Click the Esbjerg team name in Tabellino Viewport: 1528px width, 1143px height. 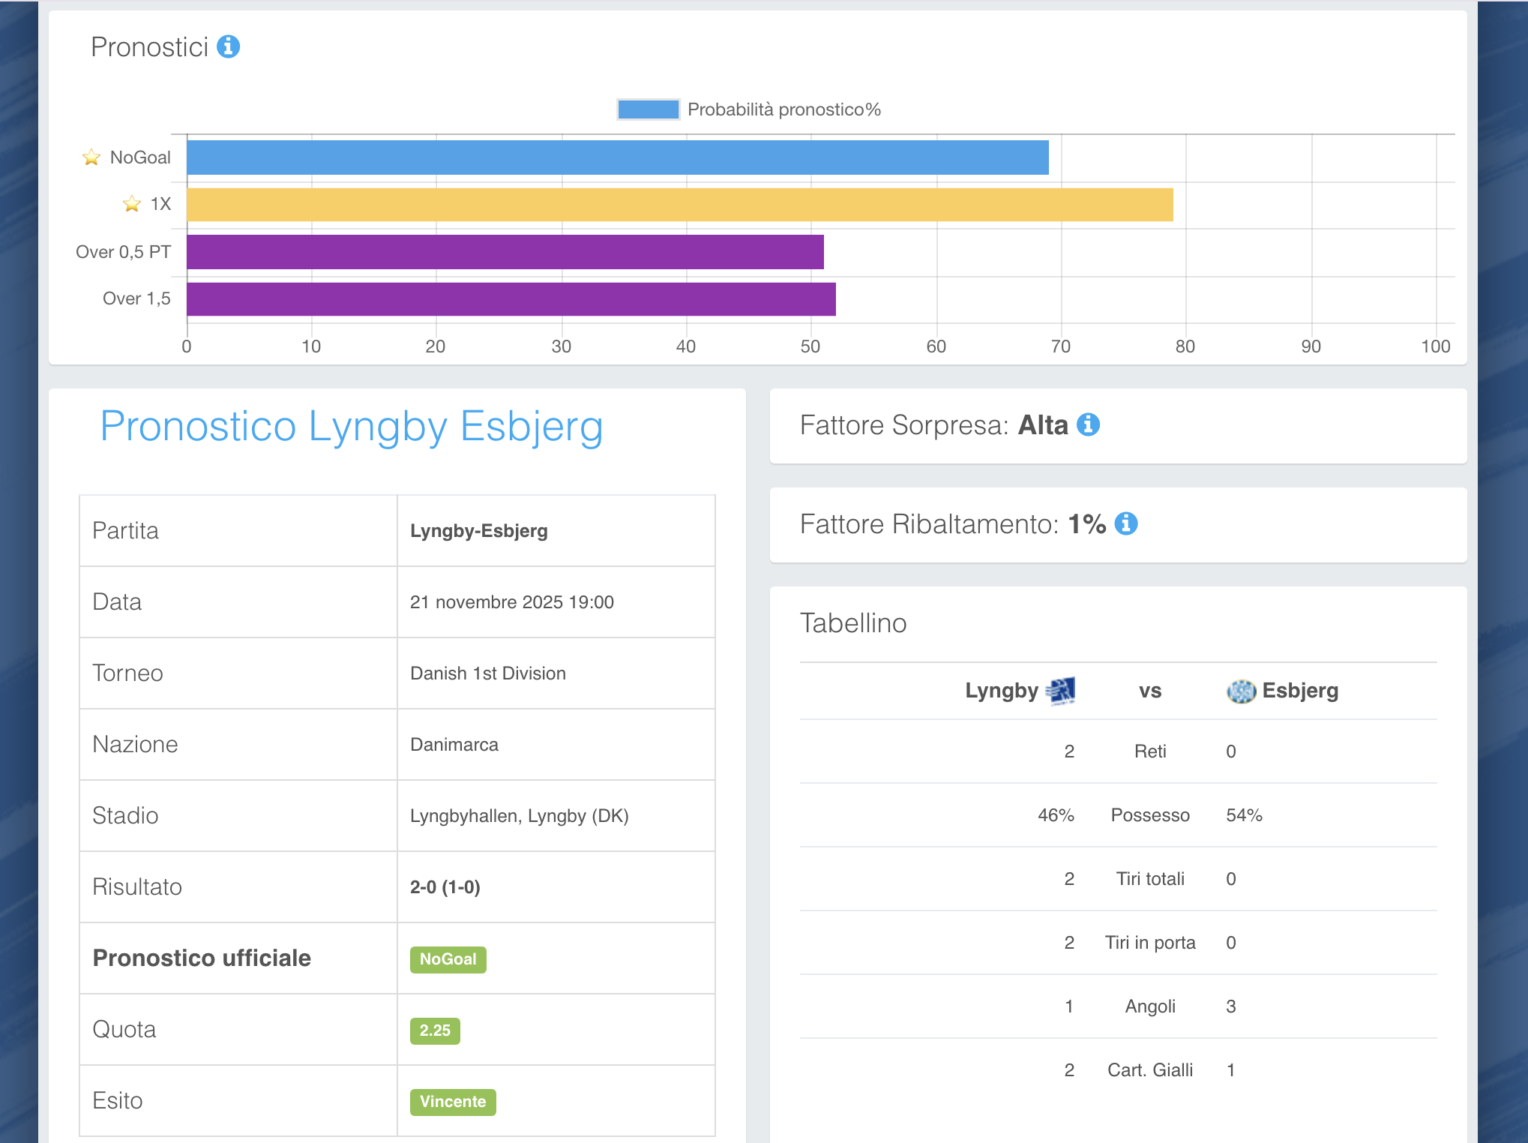click(x=1300, y=691)
